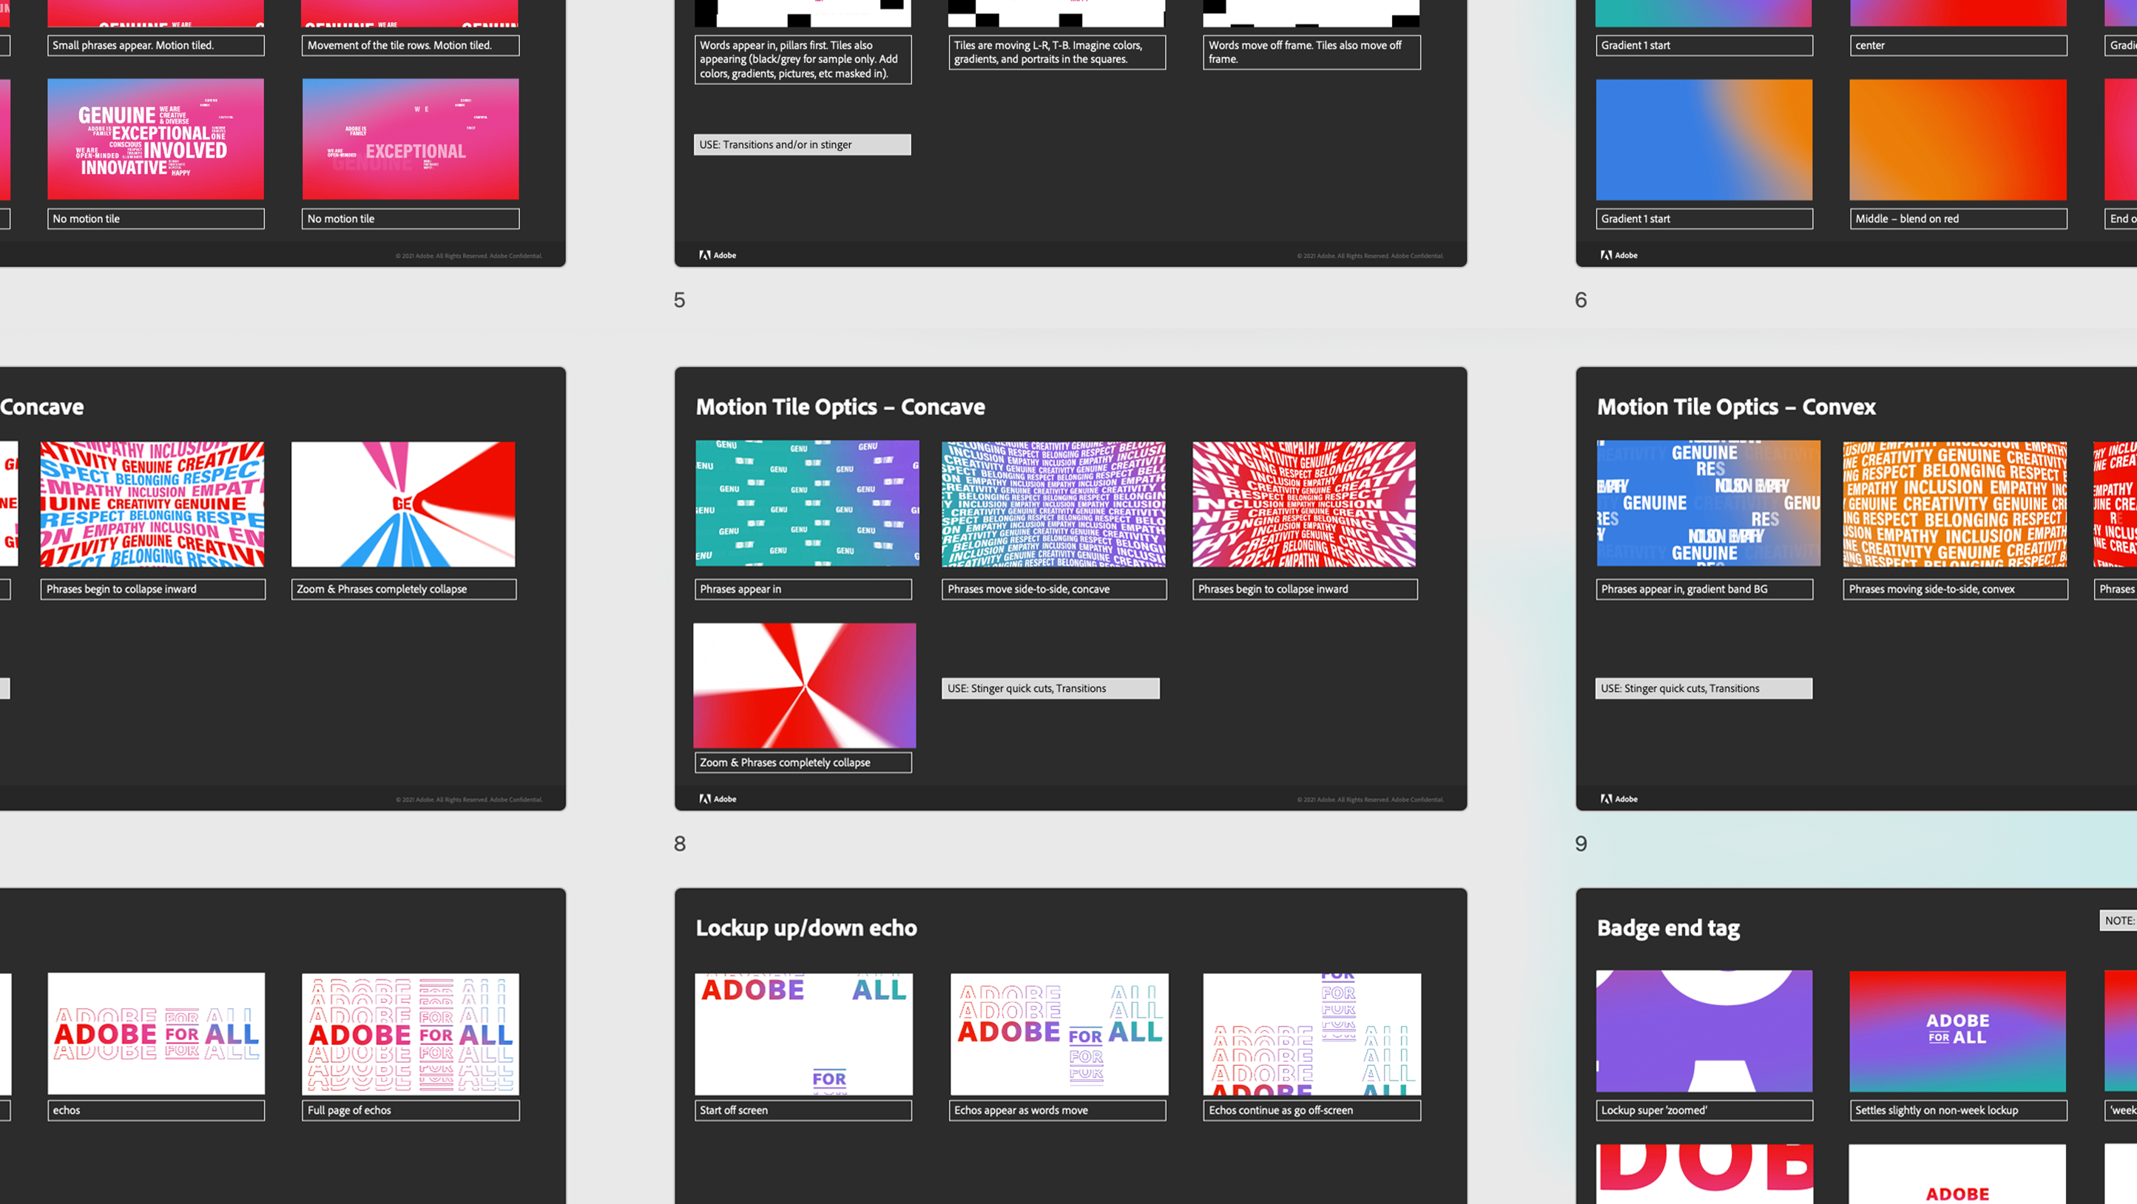Click slide number 6 label

(x=1581, y=300)
